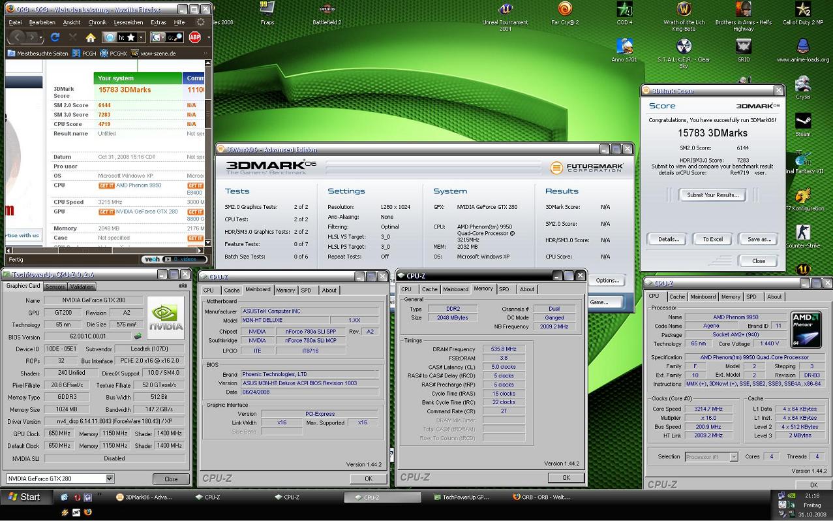Viewport: 833px width, 521px height.
Task: Open the Lesezeichen menu in Firefox
Action: click(129, 22)
